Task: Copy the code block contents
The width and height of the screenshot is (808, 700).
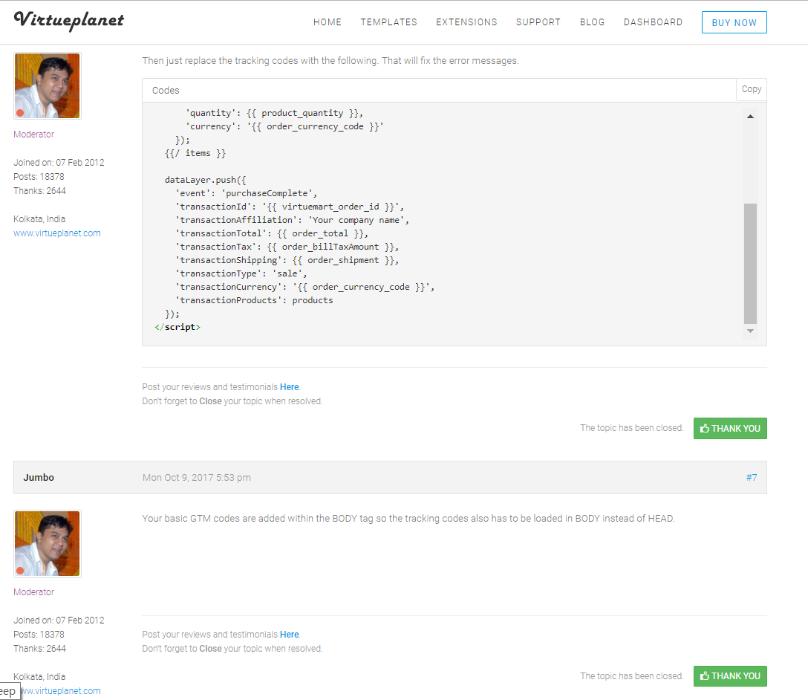Action: point(751,89)
